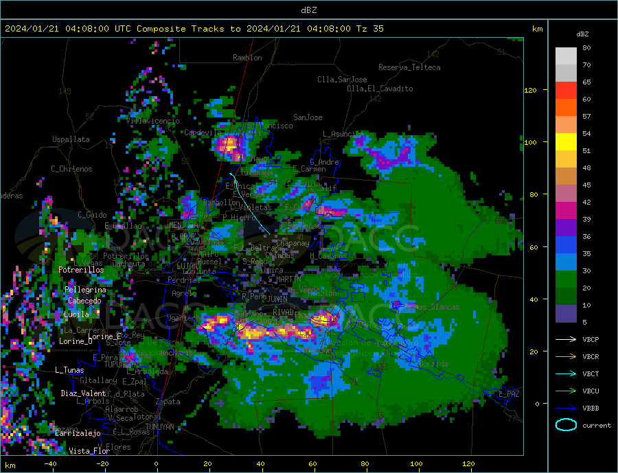Click the 'VBCT' legend label
The width and height of the screenshot is (618, 473).
click(591, 373)
